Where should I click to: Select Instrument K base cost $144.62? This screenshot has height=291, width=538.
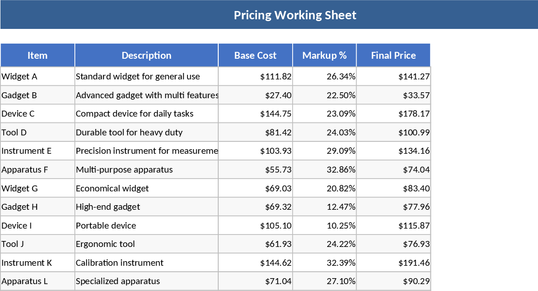pos(255,263)
